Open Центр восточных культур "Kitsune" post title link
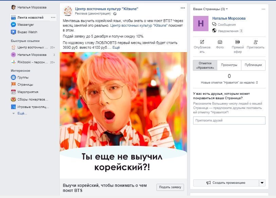This screenshot has width=276, height=198. tap(107, 9)
